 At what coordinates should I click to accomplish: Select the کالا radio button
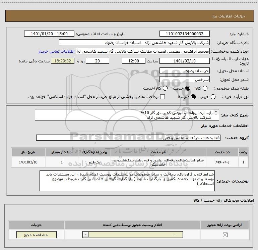click(x=205, y=88)
